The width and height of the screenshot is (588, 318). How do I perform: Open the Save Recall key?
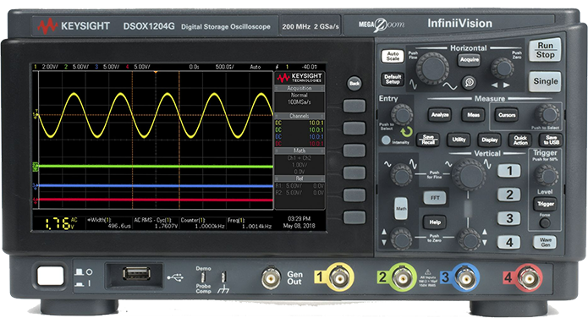tap(428, 140)
